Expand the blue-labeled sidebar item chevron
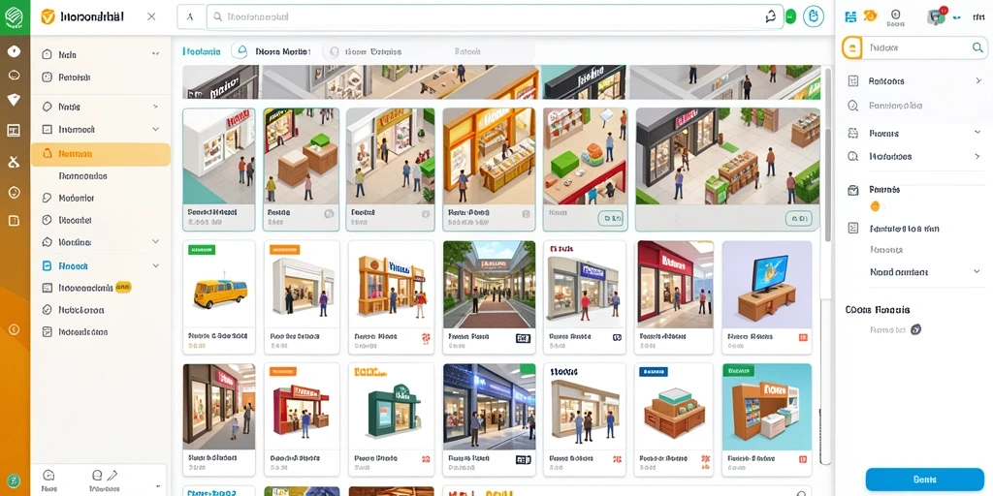 [156, 266]
